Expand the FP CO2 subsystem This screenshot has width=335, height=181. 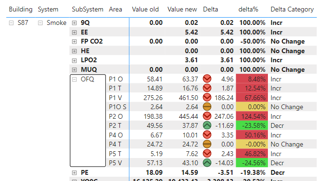74,42
